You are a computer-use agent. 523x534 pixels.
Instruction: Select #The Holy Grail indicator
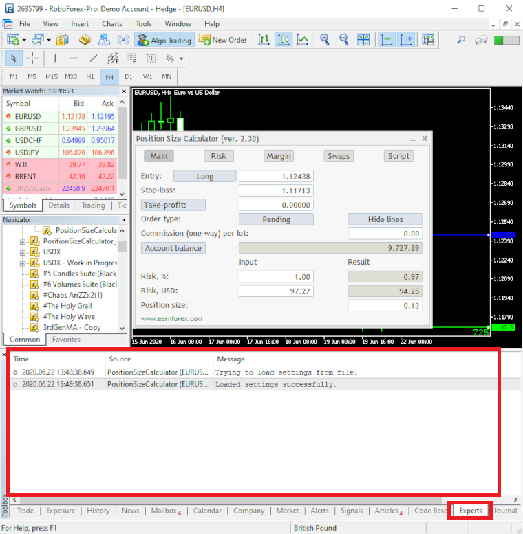tap(67, 306)
